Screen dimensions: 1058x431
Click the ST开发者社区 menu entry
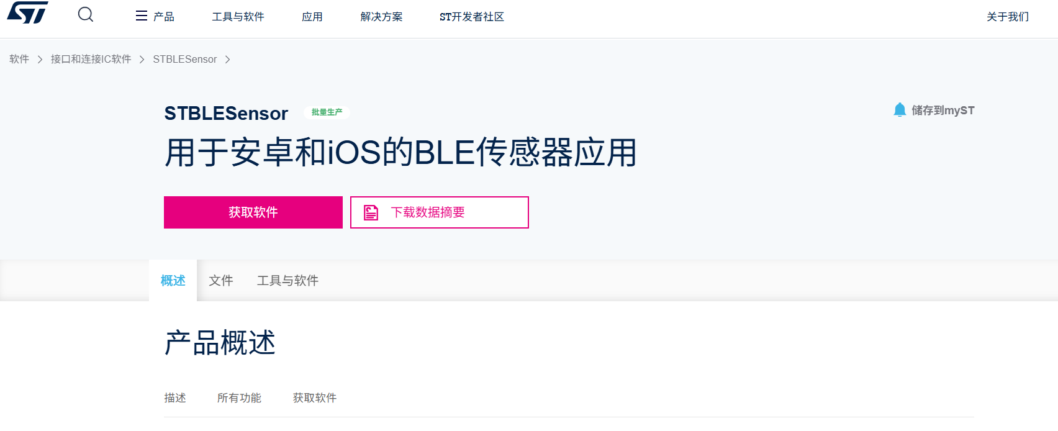472,16
